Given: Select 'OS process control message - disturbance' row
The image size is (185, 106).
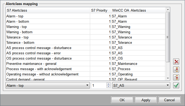Looking at the screenshot, I should 86,58.
